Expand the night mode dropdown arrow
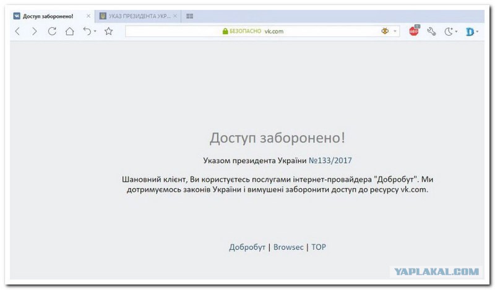Viewport: 495px width, 290px height. (456, 32)
